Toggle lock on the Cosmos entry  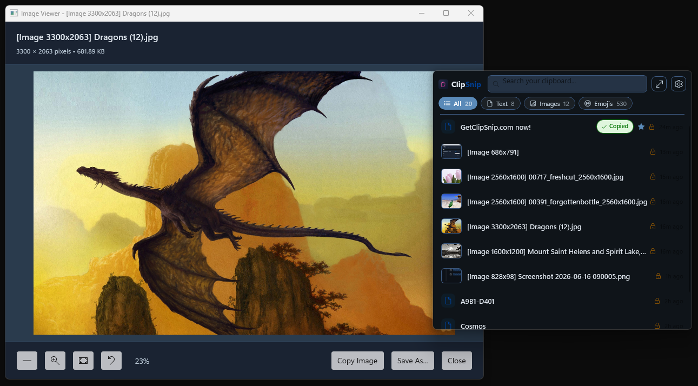657,325
